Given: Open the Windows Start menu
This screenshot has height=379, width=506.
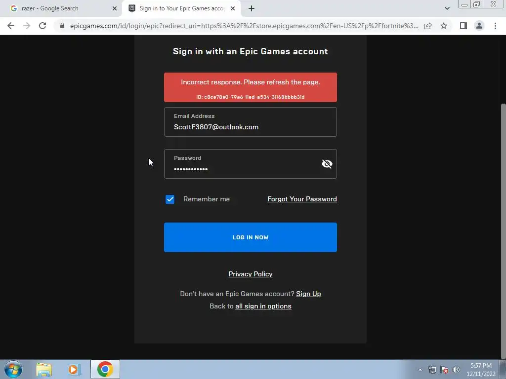Looking at the screenshot, I should click(13, 369).
